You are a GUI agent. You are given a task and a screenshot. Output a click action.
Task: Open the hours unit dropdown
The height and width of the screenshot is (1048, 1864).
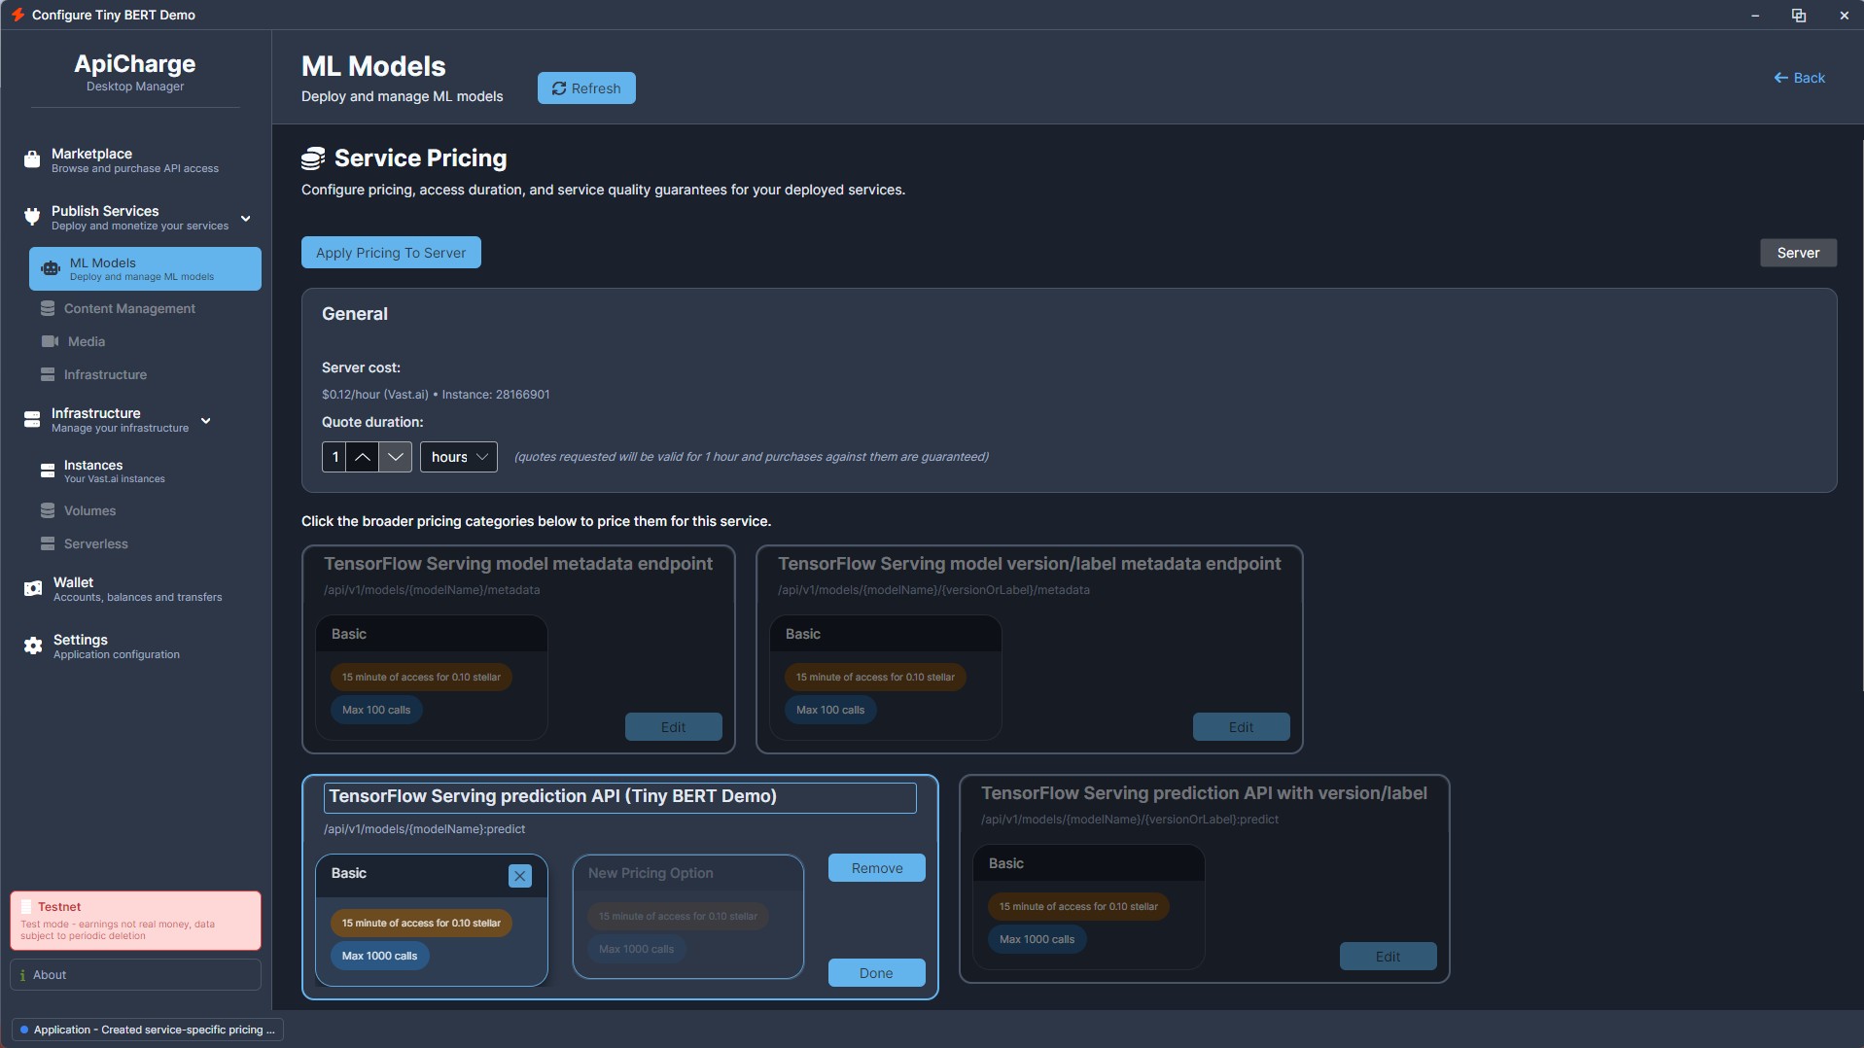coord(459,457)
